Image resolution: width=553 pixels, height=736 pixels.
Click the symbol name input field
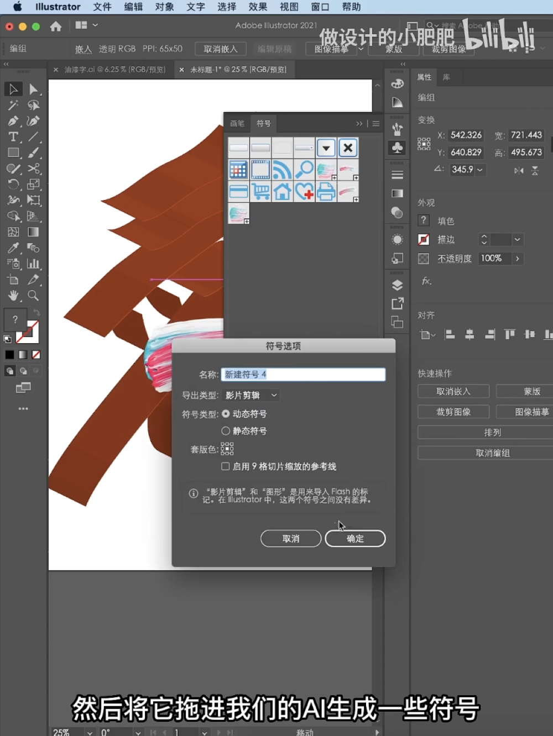[x=303, y=375]
